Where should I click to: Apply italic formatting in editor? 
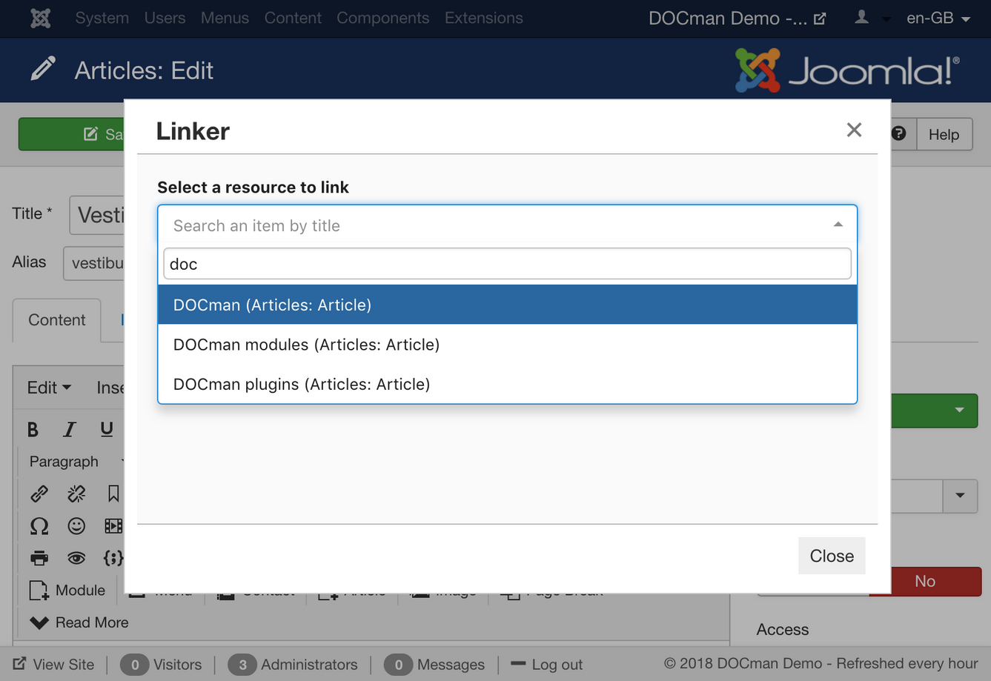[70, 429]
